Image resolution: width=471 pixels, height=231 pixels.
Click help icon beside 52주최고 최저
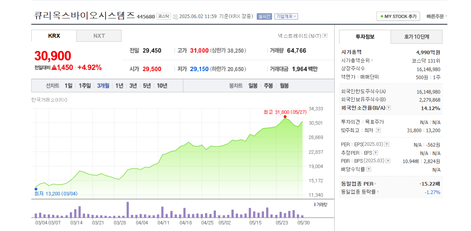[378, 130]
